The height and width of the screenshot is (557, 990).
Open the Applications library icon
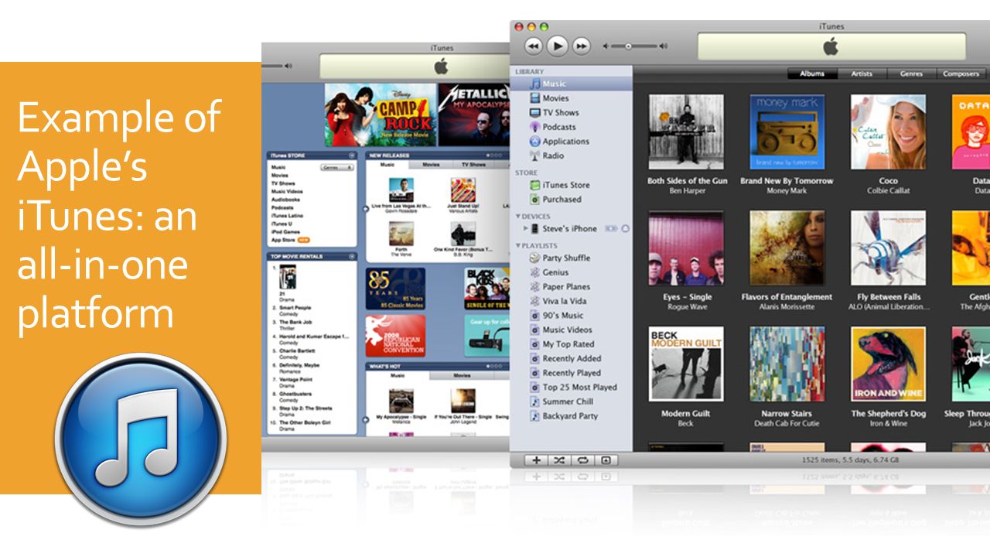pos(535,142)
